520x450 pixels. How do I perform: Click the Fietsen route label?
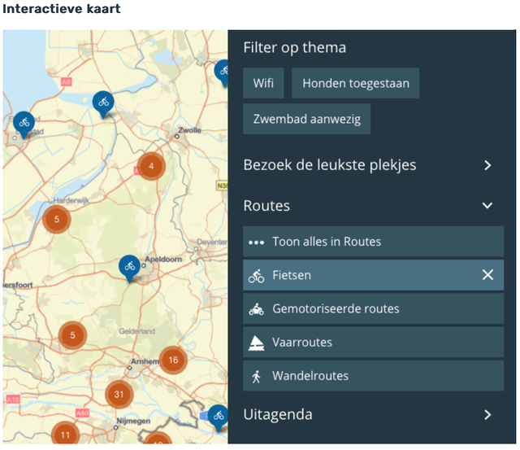[292, 276]
